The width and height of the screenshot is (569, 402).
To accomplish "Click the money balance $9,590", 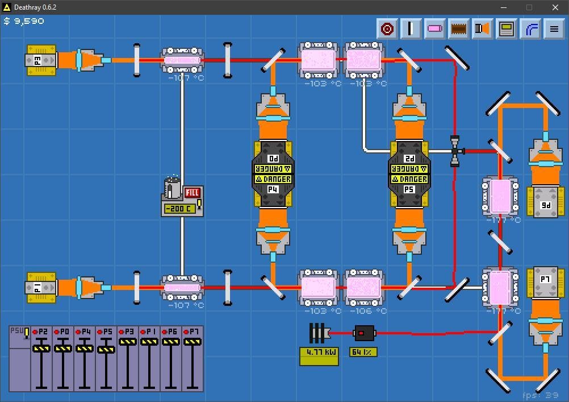I will pos(24,21).
